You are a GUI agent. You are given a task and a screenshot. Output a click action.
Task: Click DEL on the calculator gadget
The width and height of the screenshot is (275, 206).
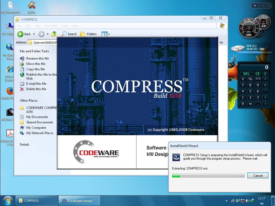click(246, 73)
